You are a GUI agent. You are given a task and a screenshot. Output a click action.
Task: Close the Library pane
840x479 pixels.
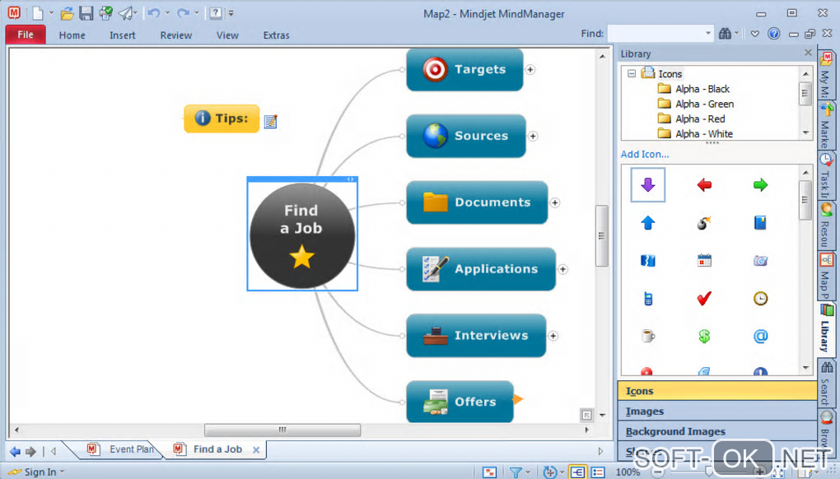click(x=808, y=53)
